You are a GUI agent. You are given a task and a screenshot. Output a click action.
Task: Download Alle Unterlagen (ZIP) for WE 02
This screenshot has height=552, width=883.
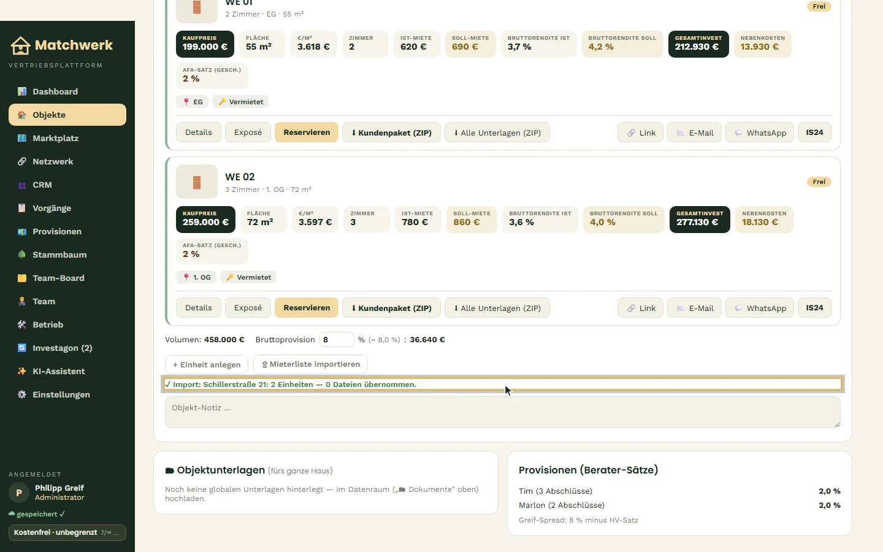coord(497,308)
